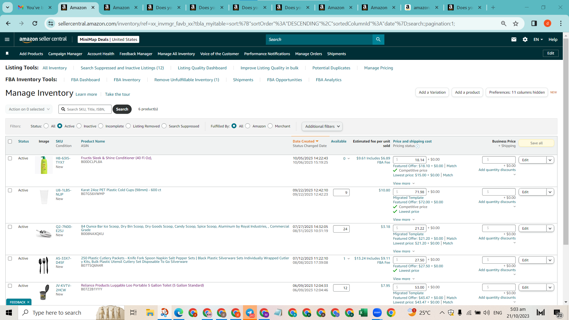This screenshot has width=569, height=320.
Task: Open the browser side panel icon
Action: click(x=534, y=23)
